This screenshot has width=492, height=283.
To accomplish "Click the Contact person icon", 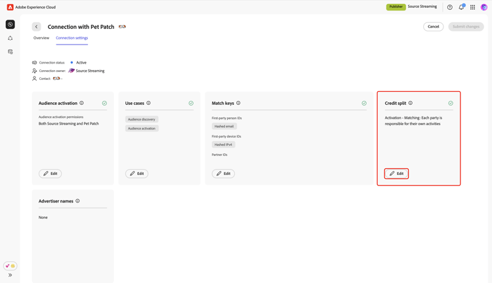I will click(35, 79).
